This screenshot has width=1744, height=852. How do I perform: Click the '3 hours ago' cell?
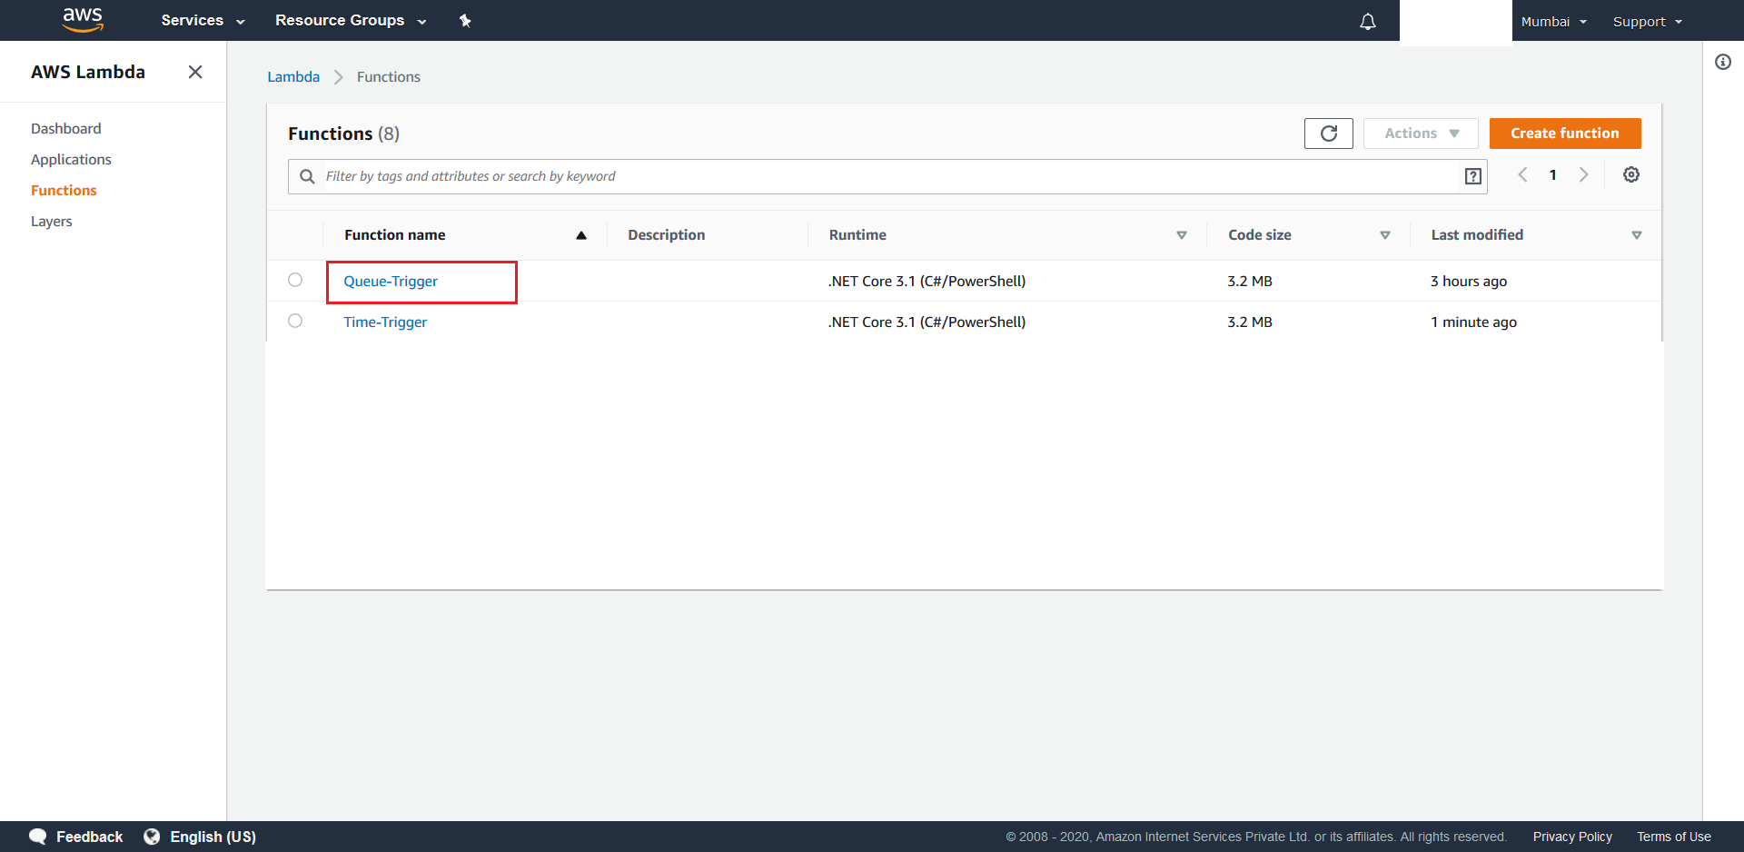(x=1469, y=281)
